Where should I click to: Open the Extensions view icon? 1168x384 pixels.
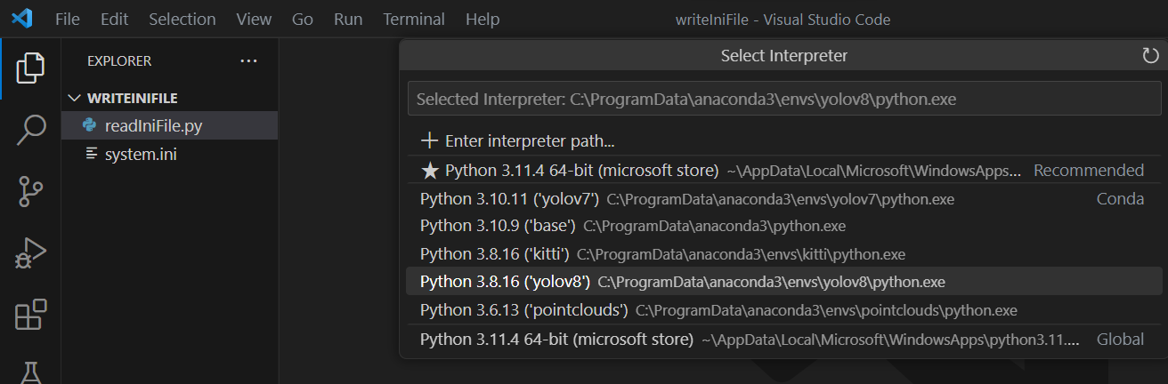tap(30, 315)
